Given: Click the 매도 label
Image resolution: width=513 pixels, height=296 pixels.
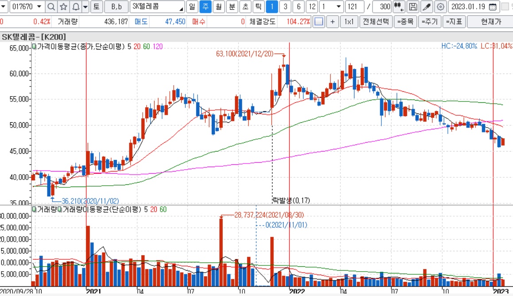Looking at the screenshot, I should pos(141,22).
